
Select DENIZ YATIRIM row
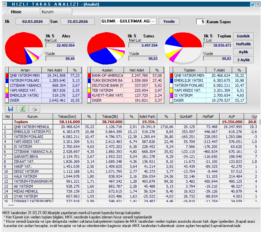tap(130, 171)
